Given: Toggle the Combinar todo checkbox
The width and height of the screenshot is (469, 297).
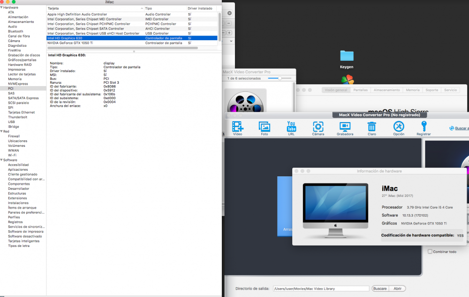Looking at the screenshot, I should click(x=430, y=251).
